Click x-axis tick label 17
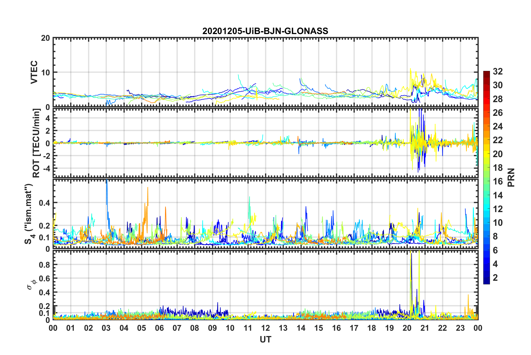 point(354,328)
